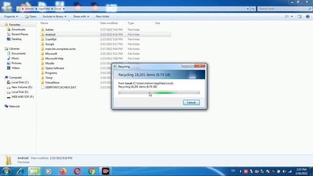Open Windows Media Player from taskbar
This screenshot has height=176, width=313.
(48, 171)
